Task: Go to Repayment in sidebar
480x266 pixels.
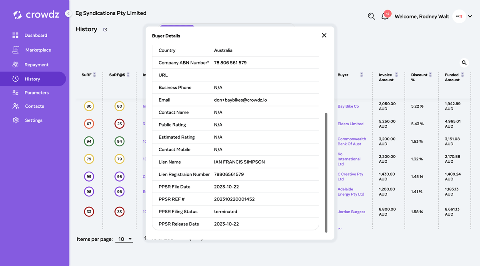Action: 36,64
